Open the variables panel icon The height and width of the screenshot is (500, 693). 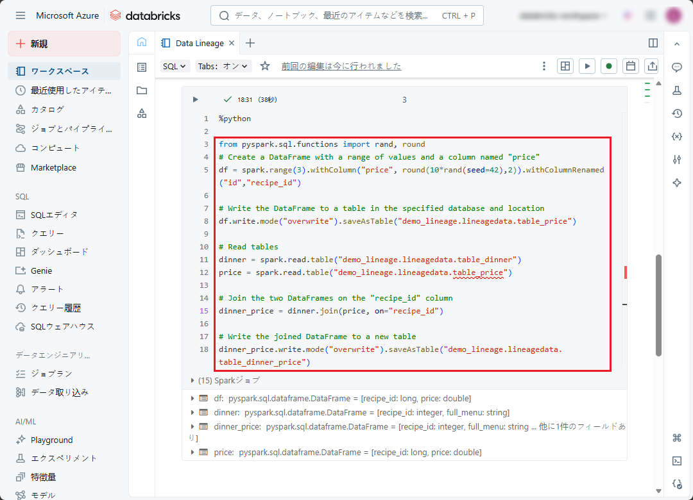coord(676,137)
